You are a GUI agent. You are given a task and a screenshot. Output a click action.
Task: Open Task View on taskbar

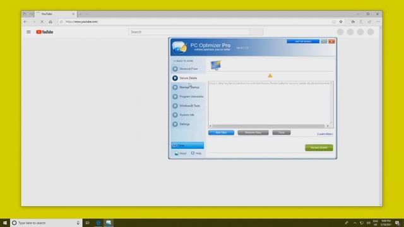[x=88, y=223]
